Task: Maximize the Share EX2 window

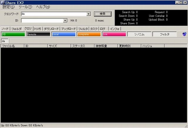Action: click(x=181, y=3)
